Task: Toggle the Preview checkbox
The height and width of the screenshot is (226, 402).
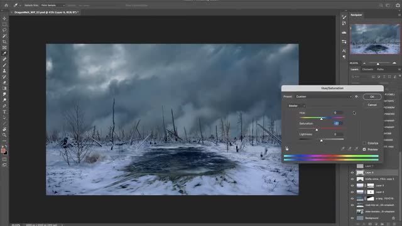Action: [x=364, y=149]
